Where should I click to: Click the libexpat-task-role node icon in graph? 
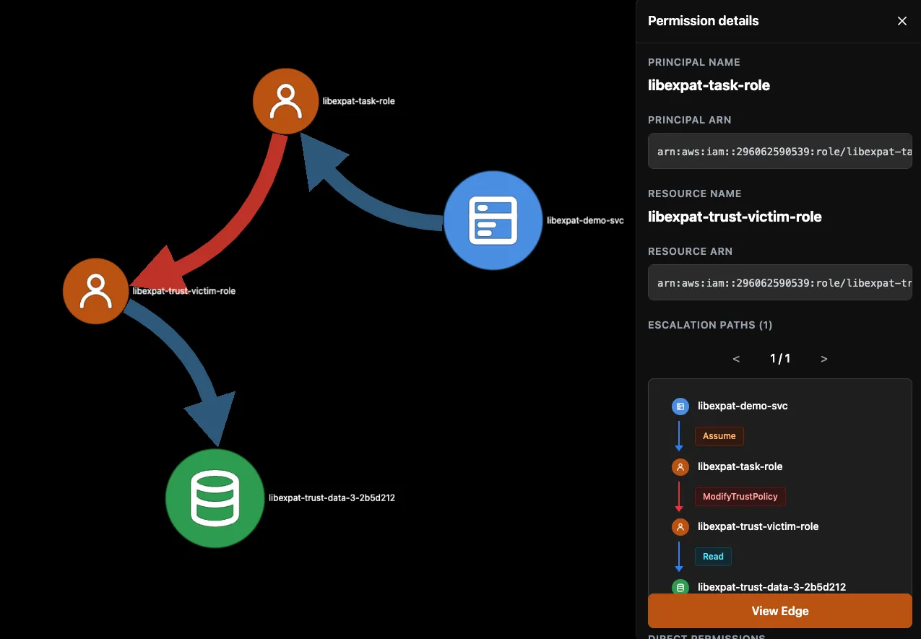tap(286, 101)
